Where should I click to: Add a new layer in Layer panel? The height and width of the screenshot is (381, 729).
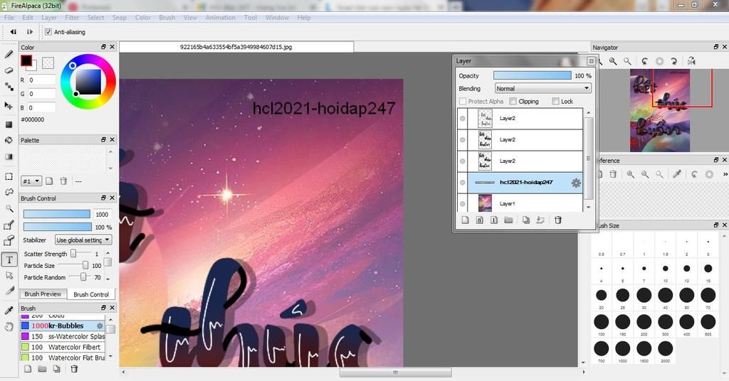coord(465,220)
